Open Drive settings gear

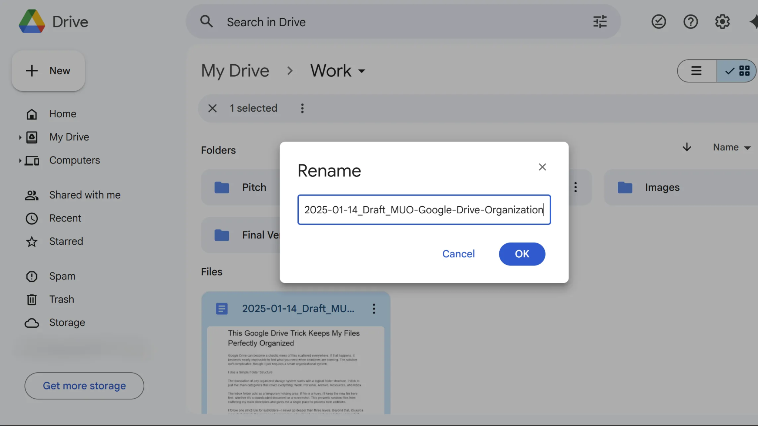click(x=722, y=21)
